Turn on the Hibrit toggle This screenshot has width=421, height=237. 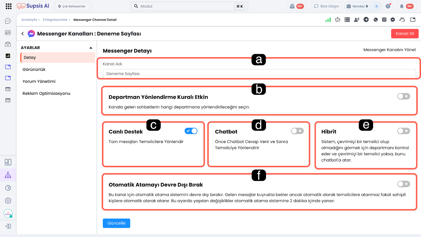pyautogui.click(x=404, y=131)
